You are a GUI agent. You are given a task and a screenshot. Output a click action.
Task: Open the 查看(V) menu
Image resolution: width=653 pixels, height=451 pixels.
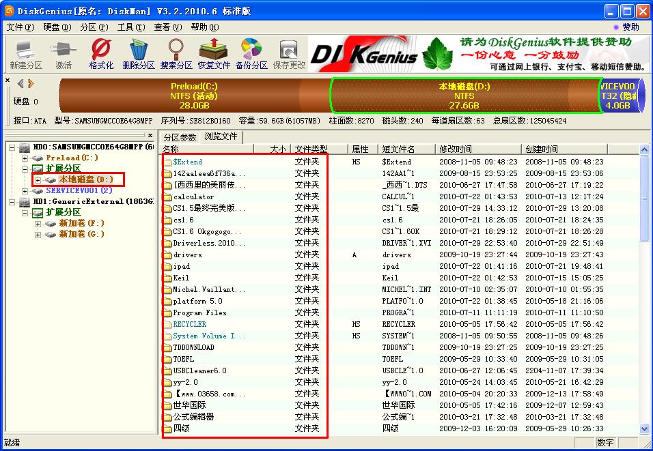(168, 27)
